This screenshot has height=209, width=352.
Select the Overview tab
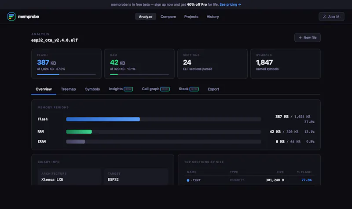(44, 89)
